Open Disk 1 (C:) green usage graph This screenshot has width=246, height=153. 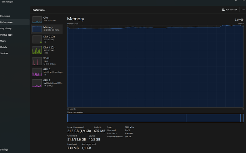(x=37, y=50)
